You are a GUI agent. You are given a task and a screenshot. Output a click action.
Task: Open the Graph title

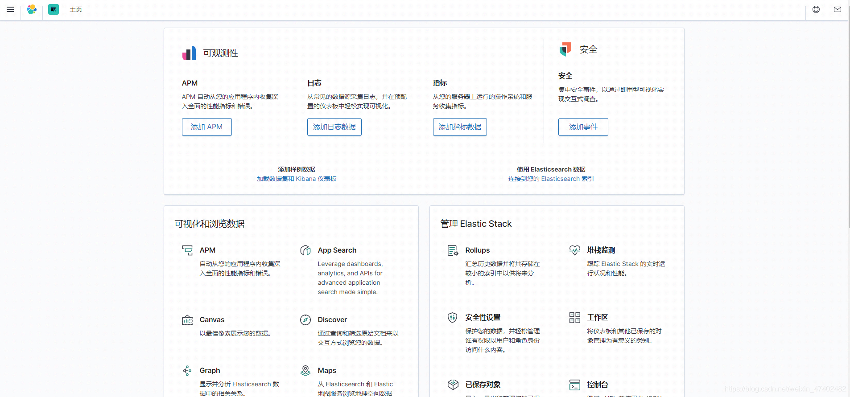point(210,370)
